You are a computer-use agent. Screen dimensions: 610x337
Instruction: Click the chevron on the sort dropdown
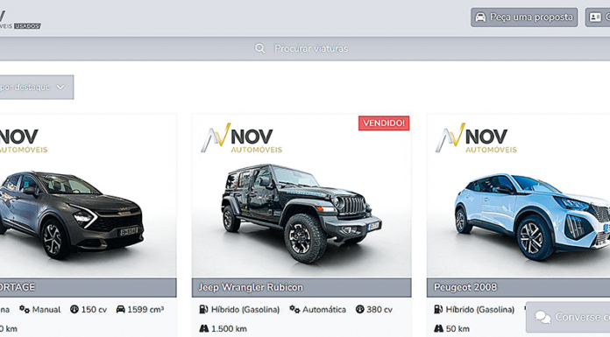[60, 87]
